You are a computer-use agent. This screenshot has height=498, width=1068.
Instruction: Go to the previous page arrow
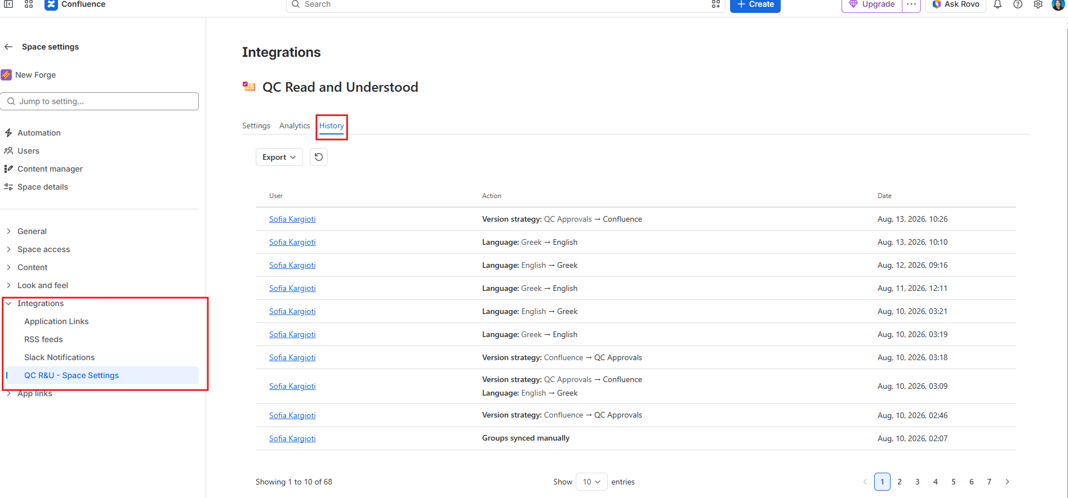865,482
